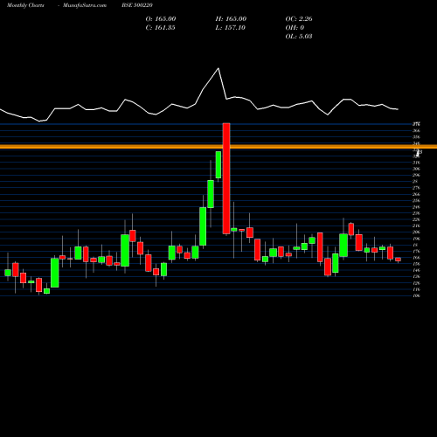
Task: Click the 216 price axis label
Action: (x=416, y=225)
